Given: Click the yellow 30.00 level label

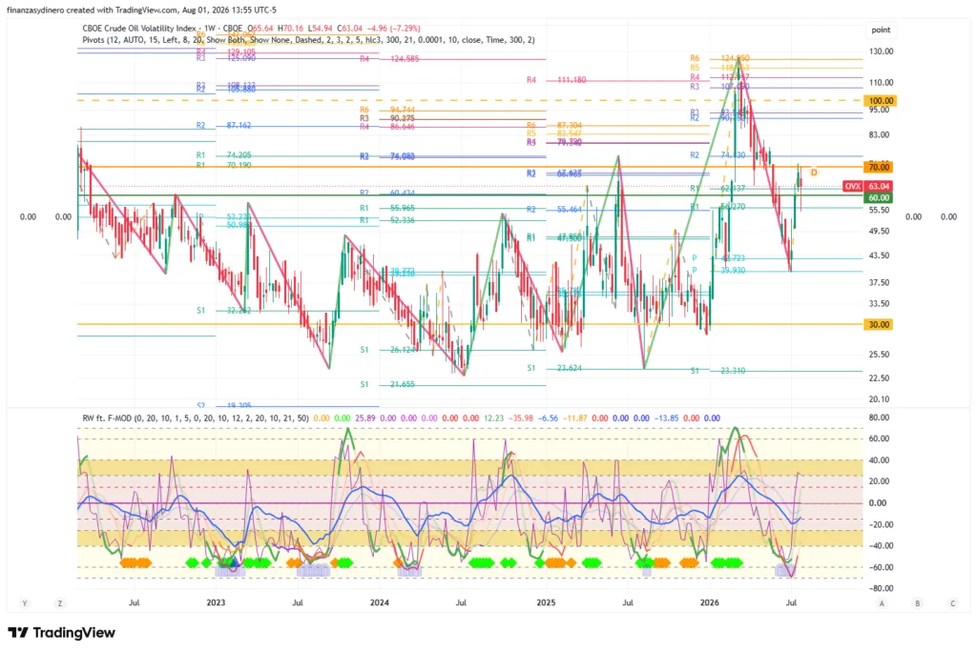Looking at the screenshot, I should coord(879,324).
